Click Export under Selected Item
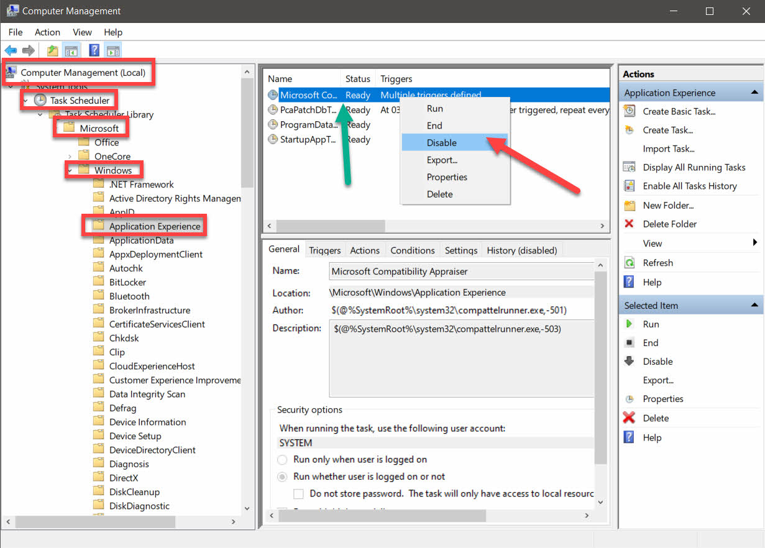The height and width of the screenshot is (548, 765). (x=657, y=380)
